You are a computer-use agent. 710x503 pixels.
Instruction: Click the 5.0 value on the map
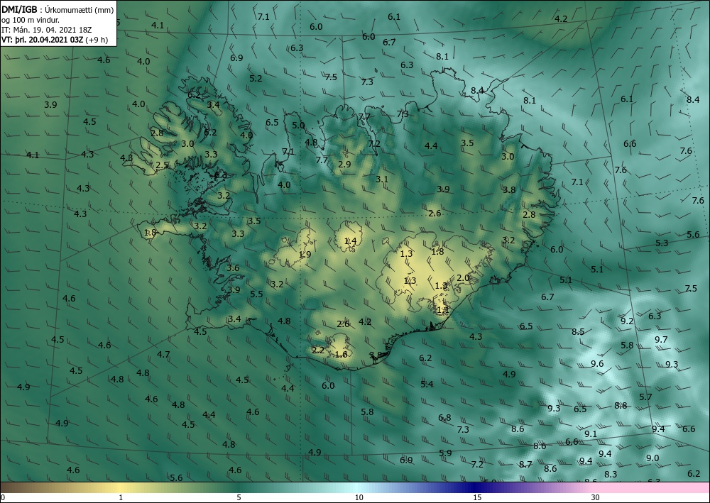click(x=298, y=126)
